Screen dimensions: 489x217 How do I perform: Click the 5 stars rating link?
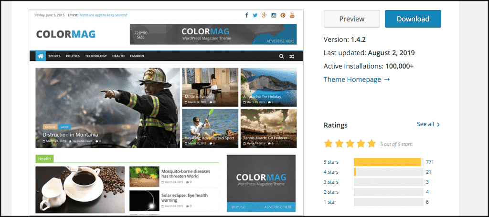tap(331, 162)
